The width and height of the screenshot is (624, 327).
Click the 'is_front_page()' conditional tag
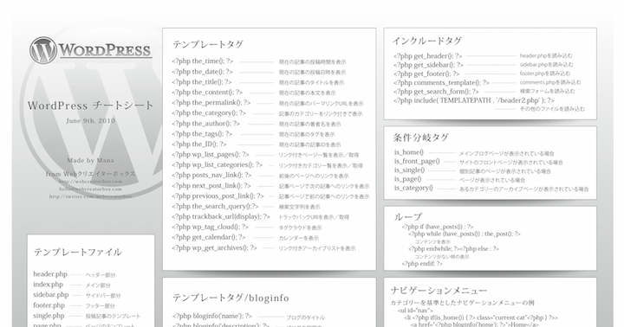tap(417, 161)
